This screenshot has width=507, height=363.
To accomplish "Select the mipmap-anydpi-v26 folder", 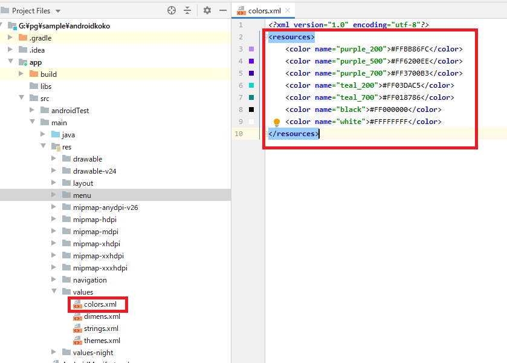I will (105, 208).
